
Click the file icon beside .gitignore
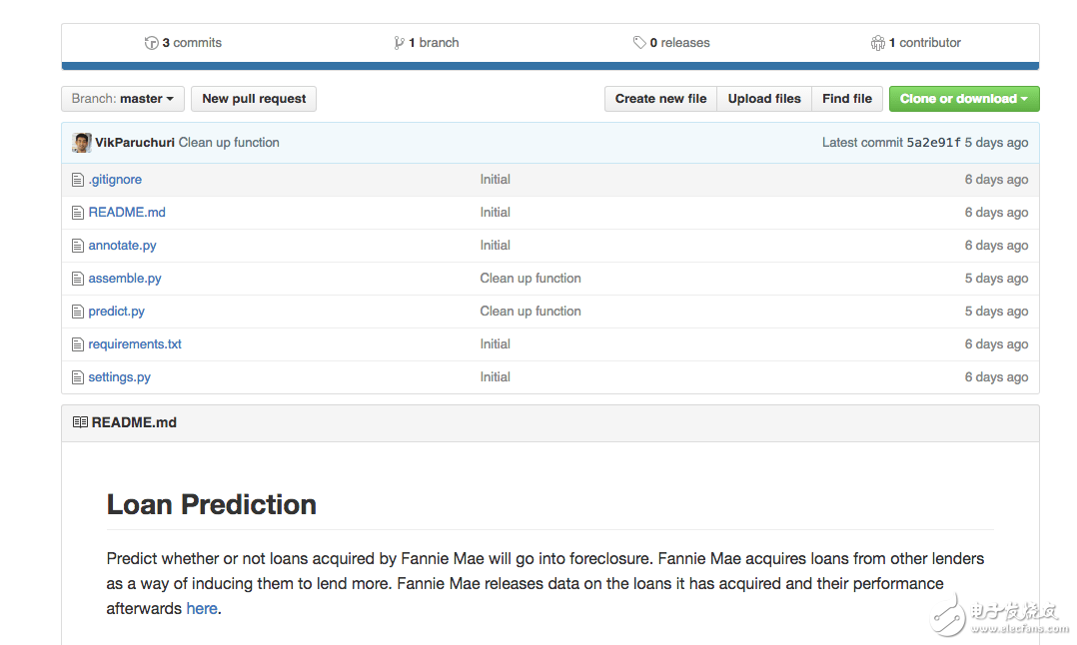(78, 180)
